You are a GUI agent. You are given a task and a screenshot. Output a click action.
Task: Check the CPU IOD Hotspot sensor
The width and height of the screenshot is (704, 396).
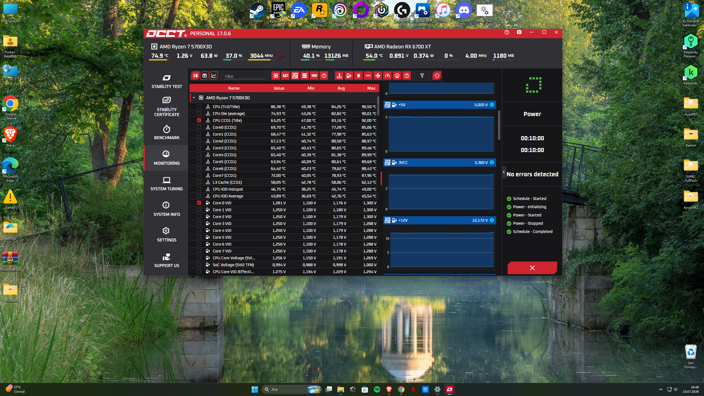point(199,189)
